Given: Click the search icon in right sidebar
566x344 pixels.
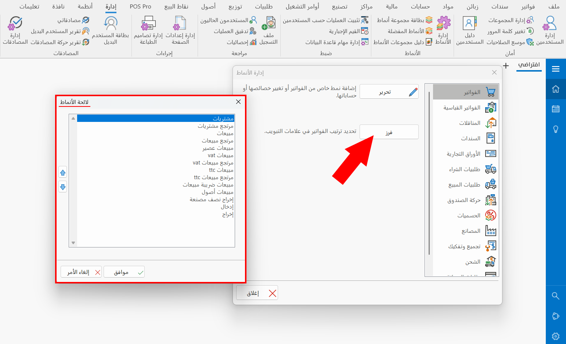Looking at the screenshot, I should click(x=556, y=296).
